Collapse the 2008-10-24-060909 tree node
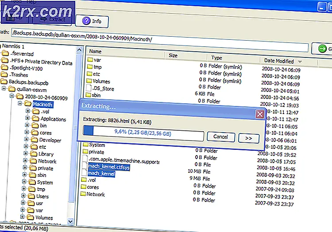The width and height of the screenshot is (332, 232). pyautogui.click(x=12, y=96)
